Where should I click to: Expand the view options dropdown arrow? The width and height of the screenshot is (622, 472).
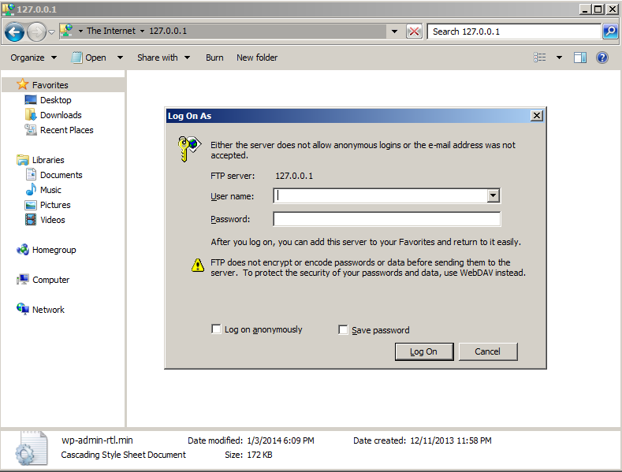click(x=559, y=58)
